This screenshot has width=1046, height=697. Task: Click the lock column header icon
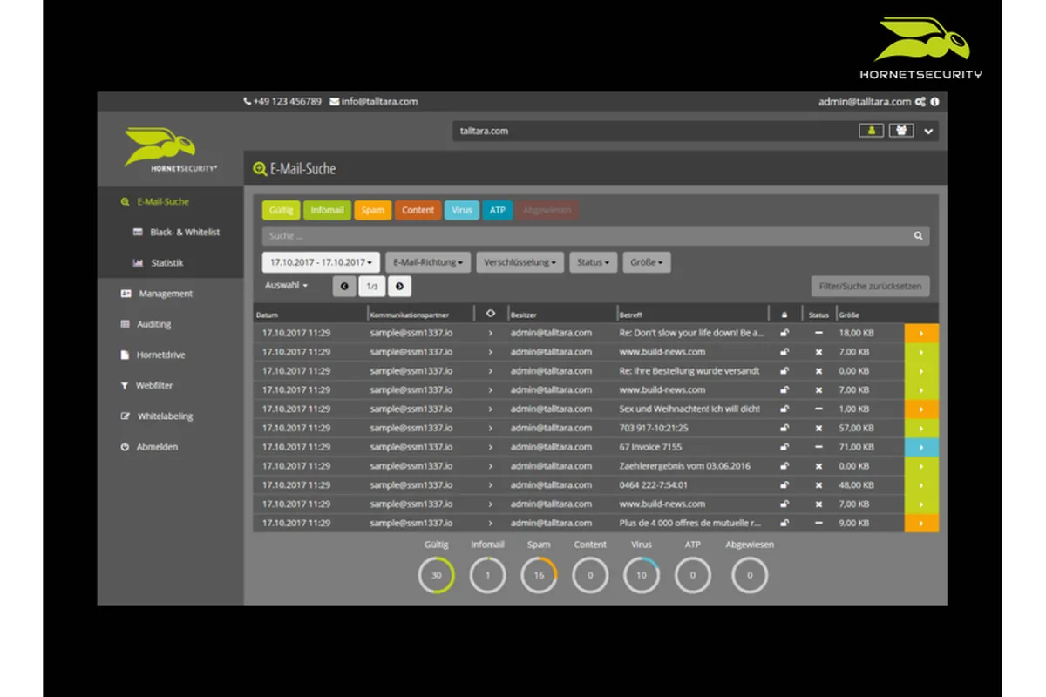click(784, 315)
